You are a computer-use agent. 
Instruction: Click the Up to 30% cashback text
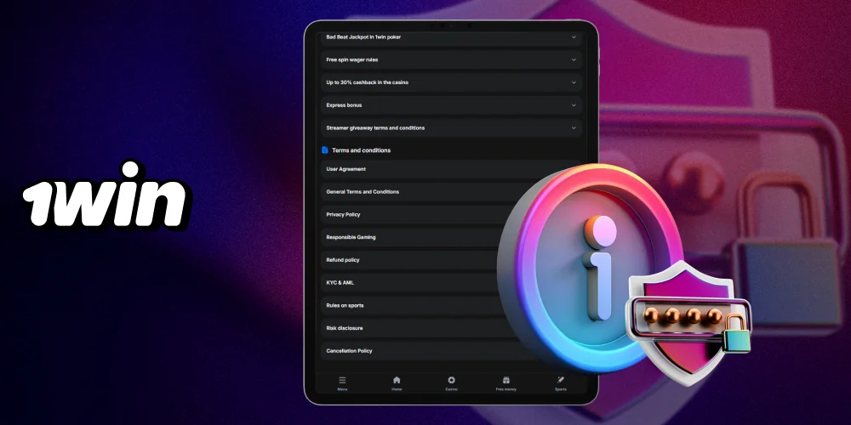[368, 82]
